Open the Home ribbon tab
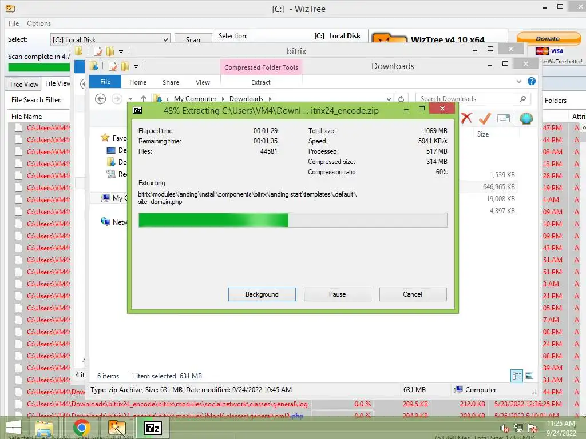586x439 pixels. 137,82
